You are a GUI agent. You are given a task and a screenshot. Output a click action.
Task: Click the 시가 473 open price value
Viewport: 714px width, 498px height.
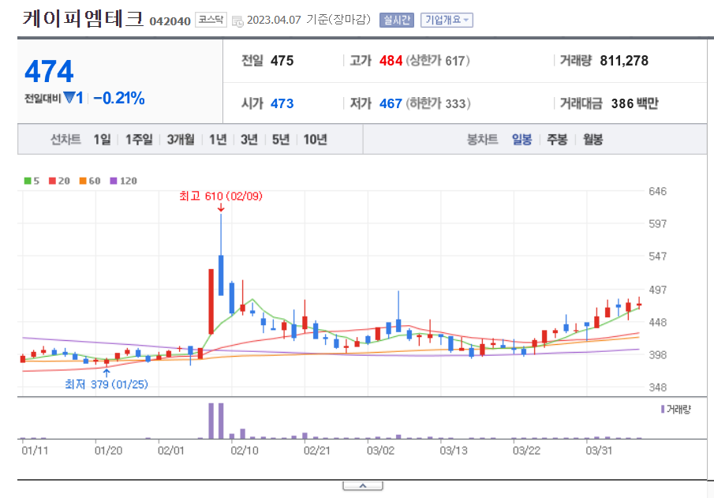point(282,104)
